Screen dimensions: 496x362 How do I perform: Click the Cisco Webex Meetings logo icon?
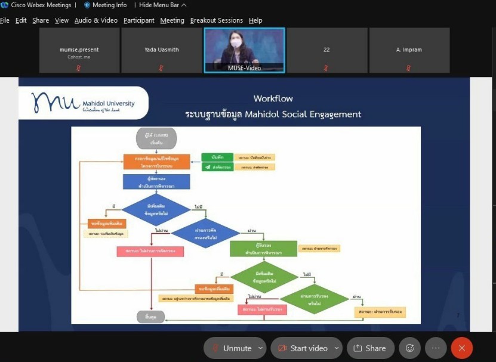click(x=4, y=5)
